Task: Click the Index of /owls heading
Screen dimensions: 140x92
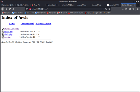Action: pos(15,18)
